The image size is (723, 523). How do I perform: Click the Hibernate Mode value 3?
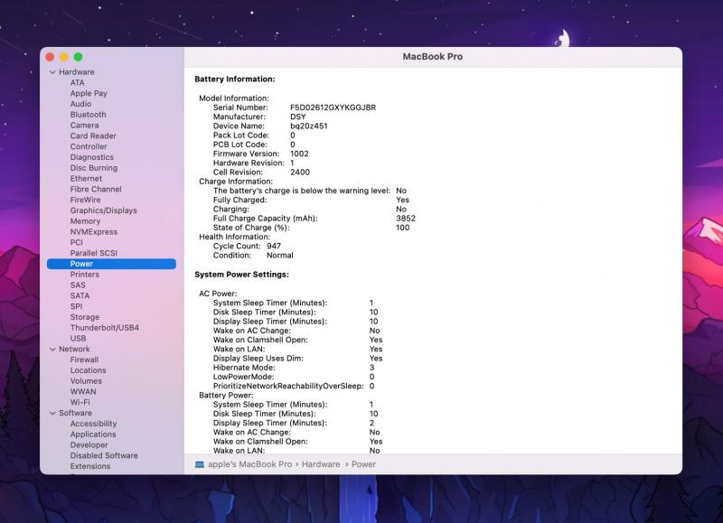[371, 368]
